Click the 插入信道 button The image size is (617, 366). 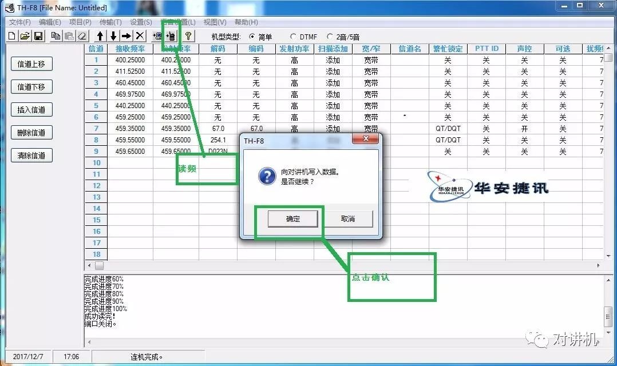coord(31,109)
